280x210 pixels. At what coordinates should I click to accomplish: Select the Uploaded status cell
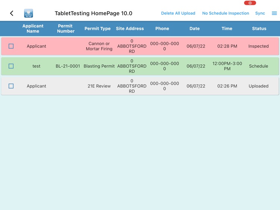coord(258,86)
